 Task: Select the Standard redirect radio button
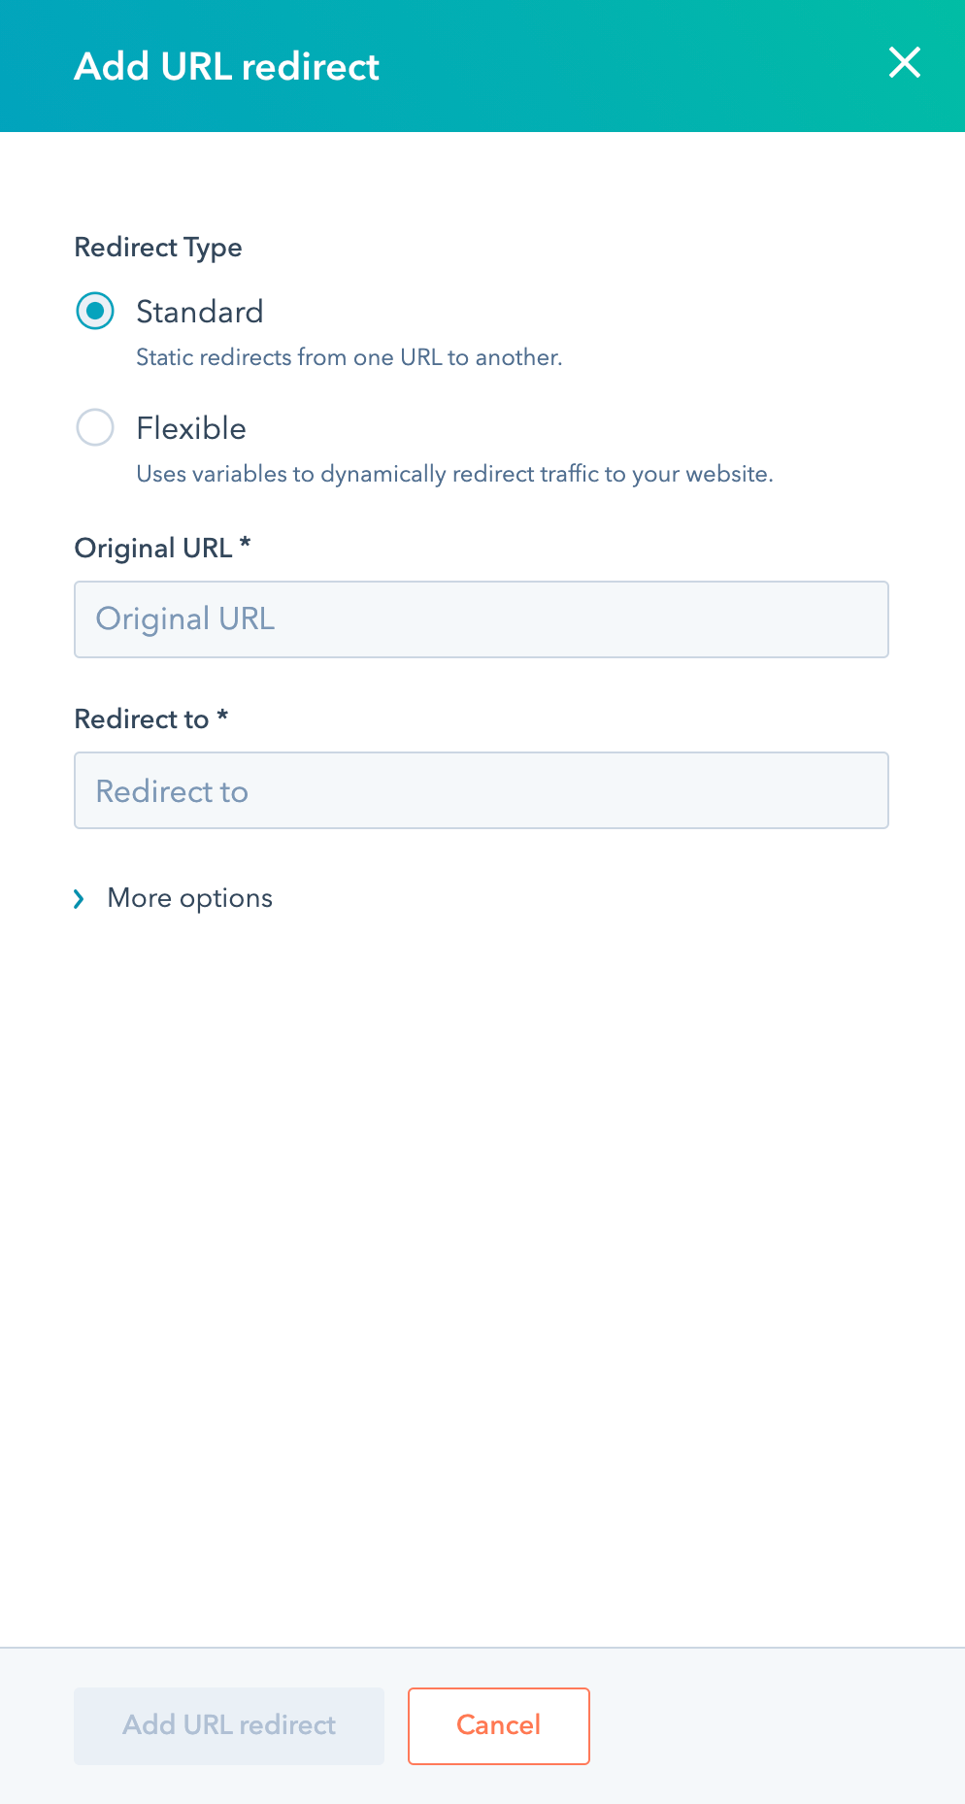(95, 312)
